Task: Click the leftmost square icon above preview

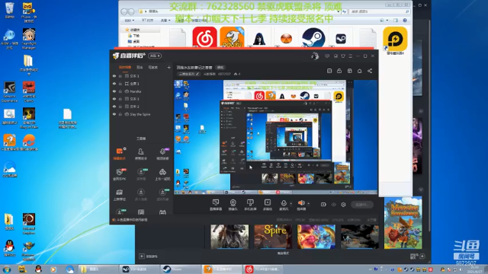Action: (329, 71)
